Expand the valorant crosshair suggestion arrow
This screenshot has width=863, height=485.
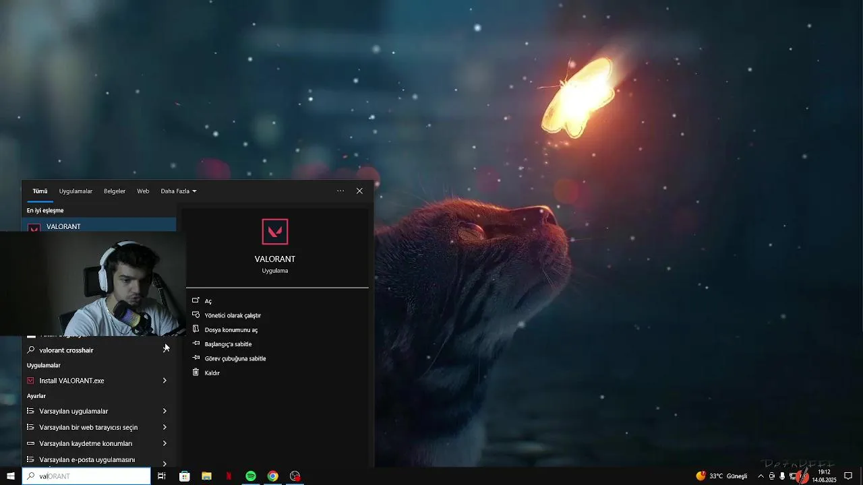coord(165,350)
